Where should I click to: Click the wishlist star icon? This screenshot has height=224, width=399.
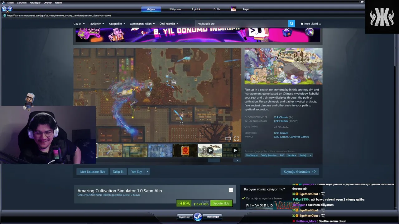coord(302,24)
